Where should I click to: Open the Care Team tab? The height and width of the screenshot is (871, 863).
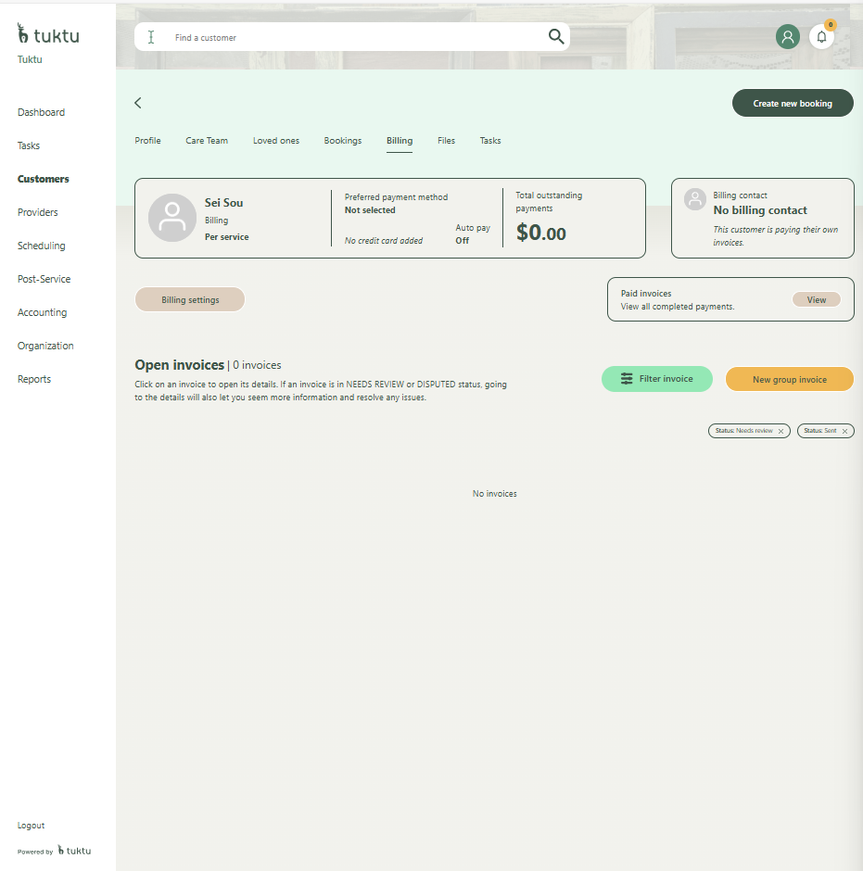pyautogui.click(x=206, y=141)
